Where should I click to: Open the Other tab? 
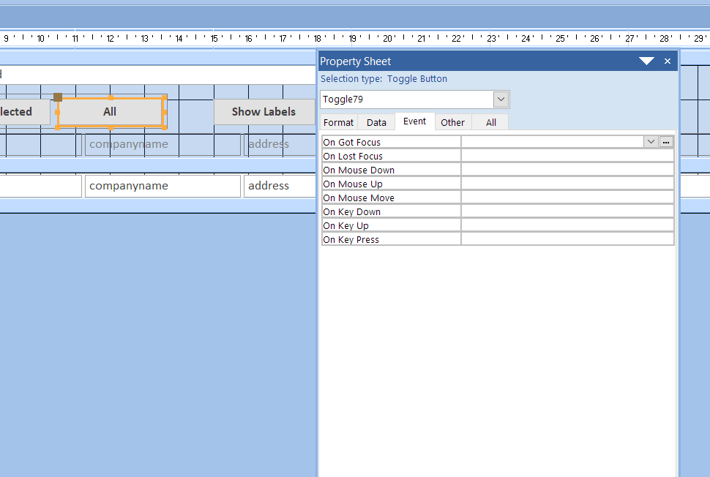452,122
